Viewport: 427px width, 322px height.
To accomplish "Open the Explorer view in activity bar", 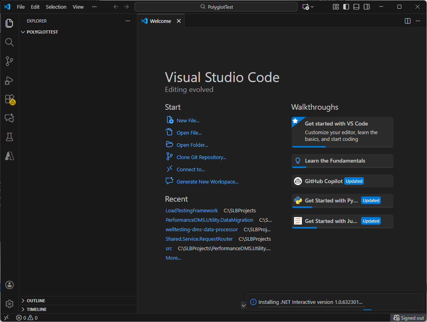I will pyautogui.click(x=9, y=23).
